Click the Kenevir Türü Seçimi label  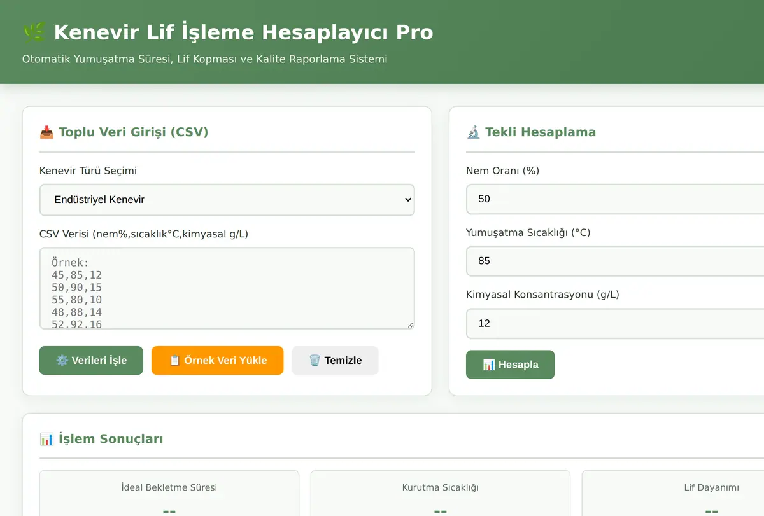(x=88, y=171)
